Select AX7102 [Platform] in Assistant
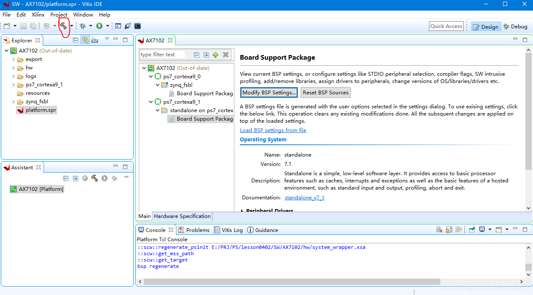Viewport: 533px width, 295px height. coord(37,189)
